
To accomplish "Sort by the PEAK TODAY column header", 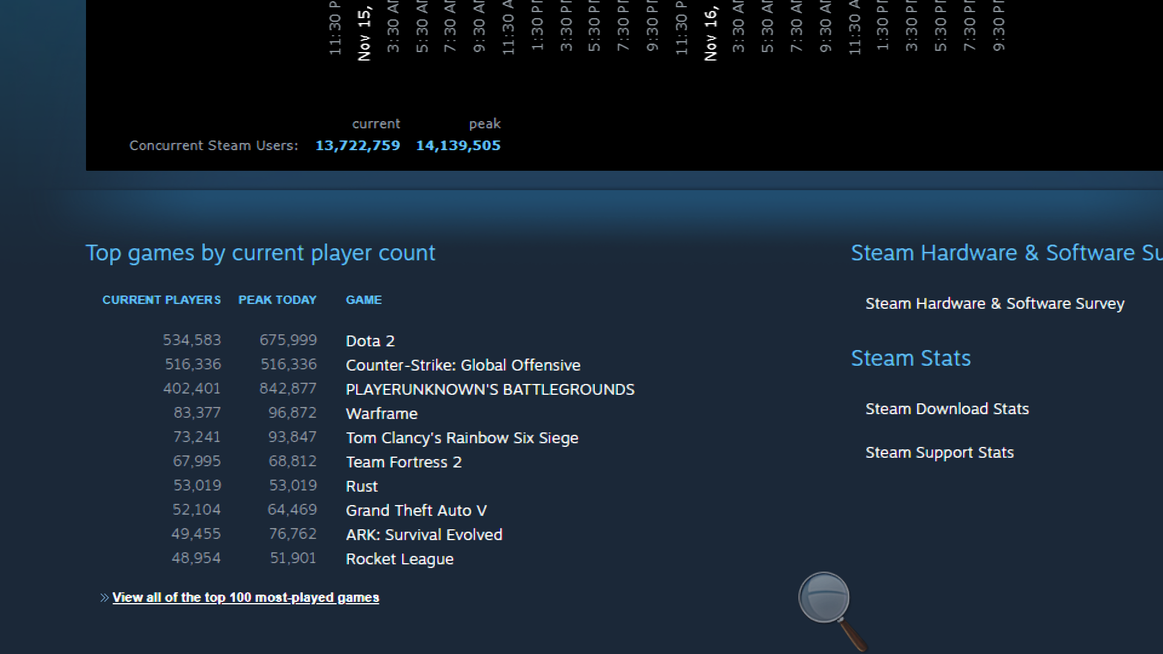I will pyautogui.click(x=277, y=300).
